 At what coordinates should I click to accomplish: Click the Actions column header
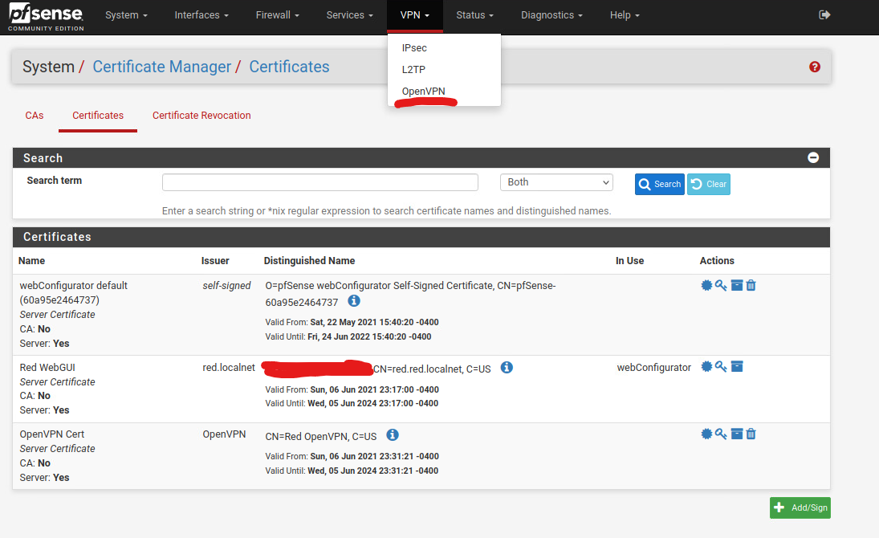[x=717, y=261]
